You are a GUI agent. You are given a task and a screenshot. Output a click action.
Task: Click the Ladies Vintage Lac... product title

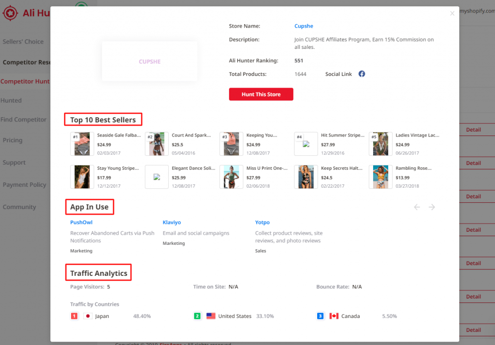pos(417,135)
